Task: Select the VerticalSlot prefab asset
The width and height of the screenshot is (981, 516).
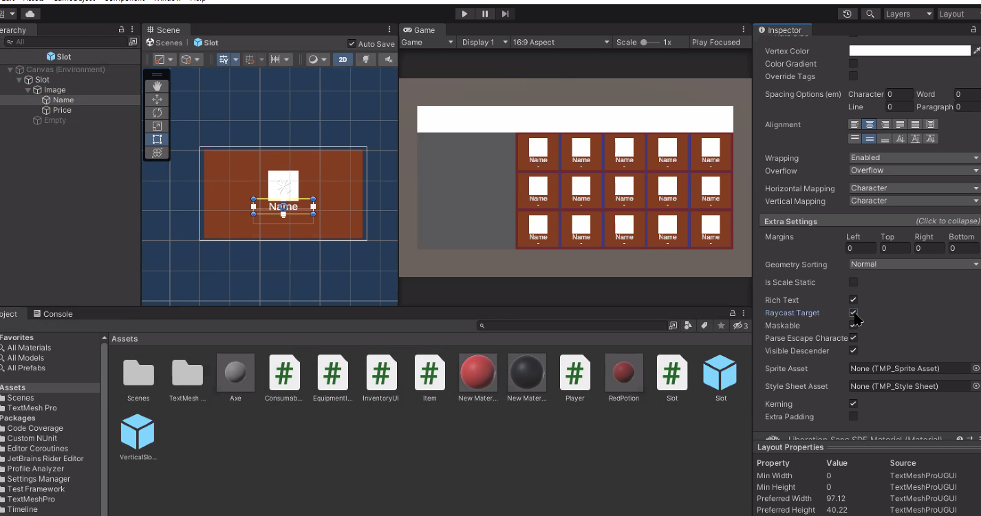Action: click(x=137, y=437)
